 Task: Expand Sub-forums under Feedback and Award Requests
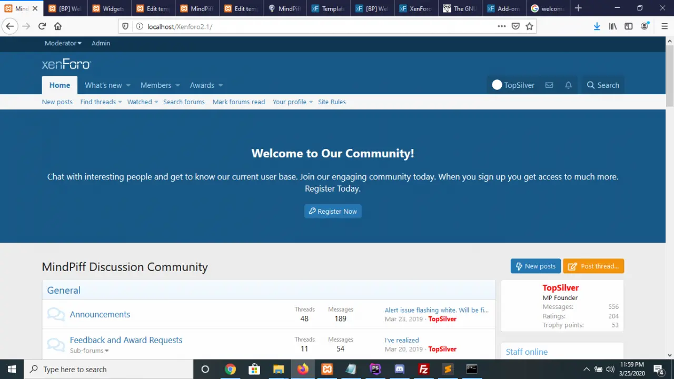[x=89, y=351]
